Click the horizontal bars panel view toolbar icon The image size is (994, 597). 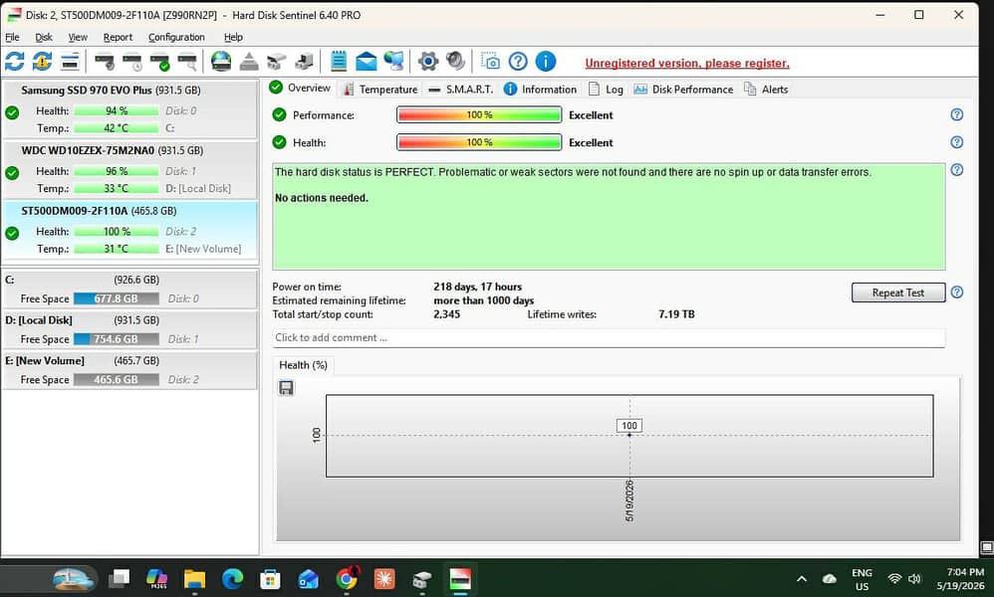tap(70, 62)
